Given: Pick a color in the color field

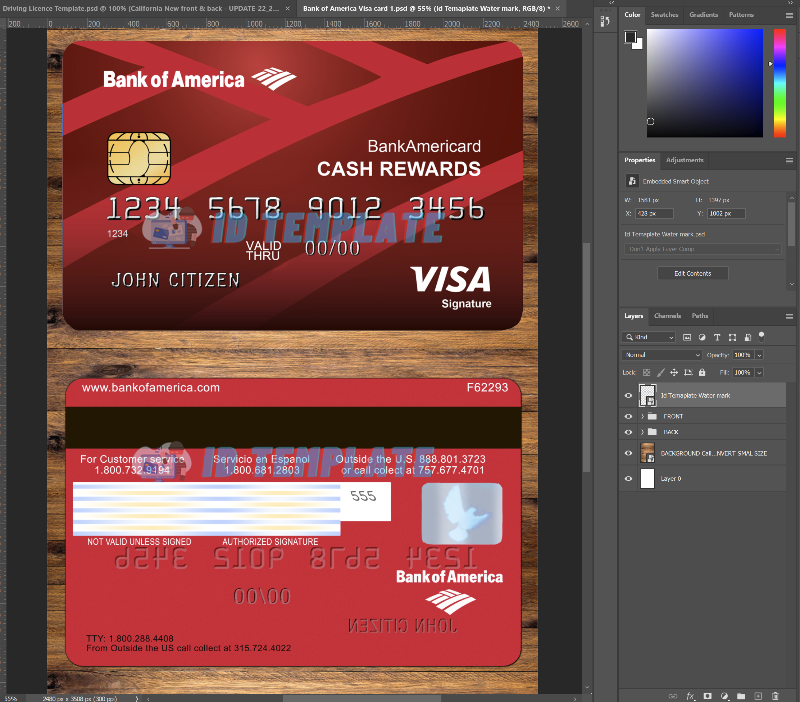Looking at the screenshot, I should click(x=705, y=83).
